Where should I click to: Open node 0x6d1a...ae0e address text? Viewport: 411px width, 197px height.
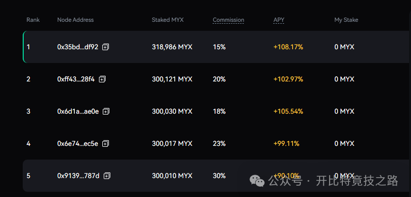78,111
